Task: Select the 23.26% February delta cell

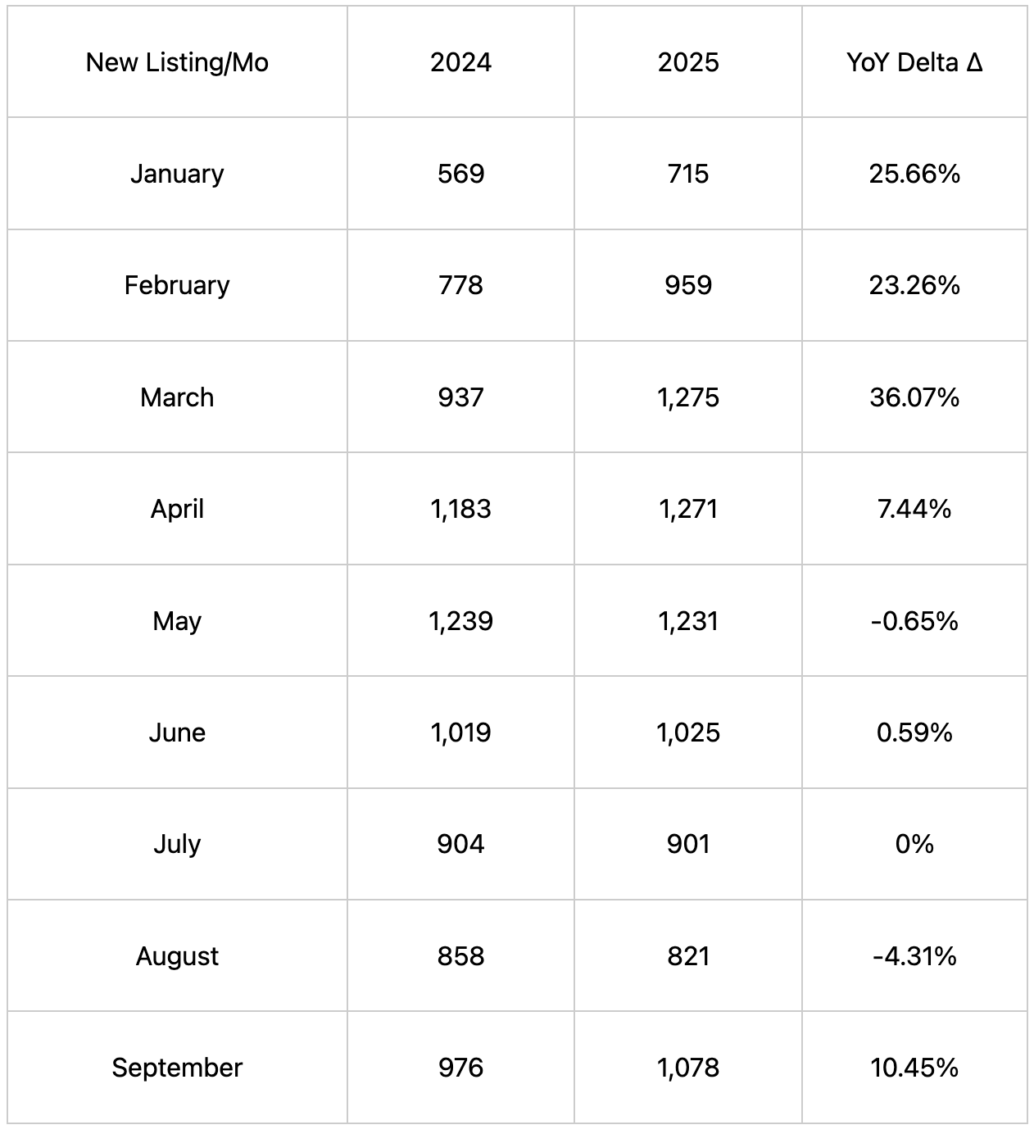Action: [x=914, y=285]
